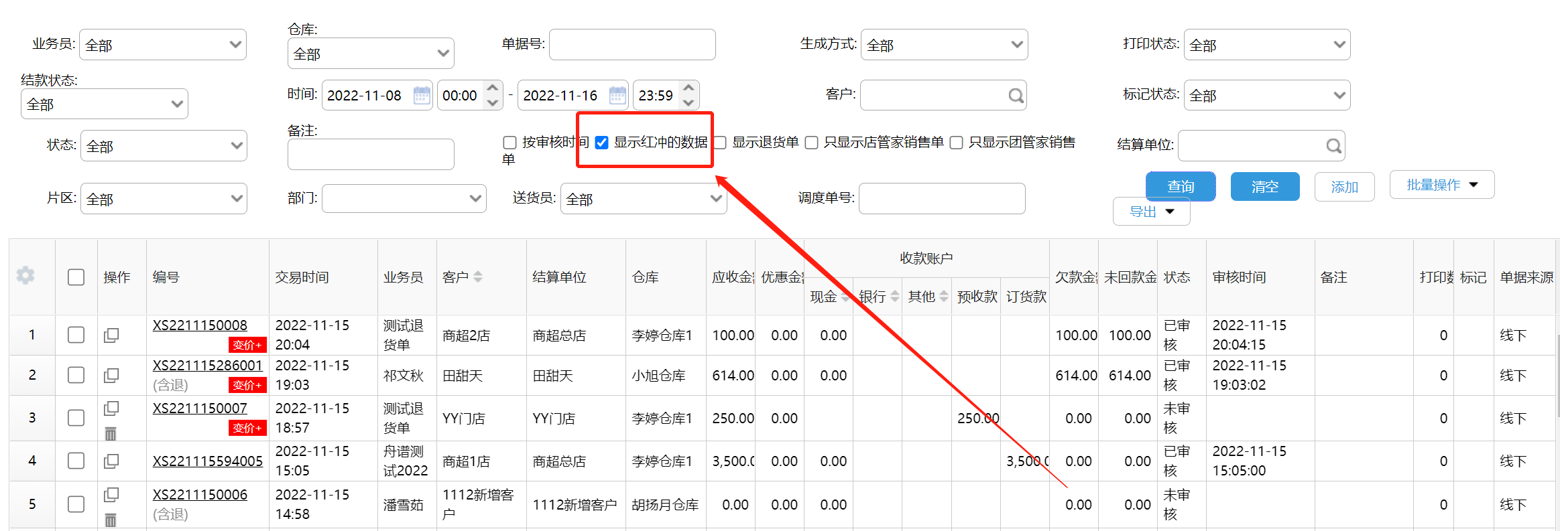
Task: Copy order XS2211150007 via copy icon
Action: point(111,408)
